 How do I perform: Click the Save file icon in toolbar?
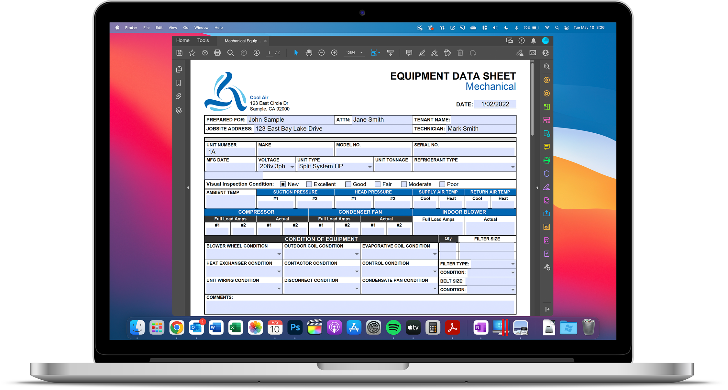(180, 53)
